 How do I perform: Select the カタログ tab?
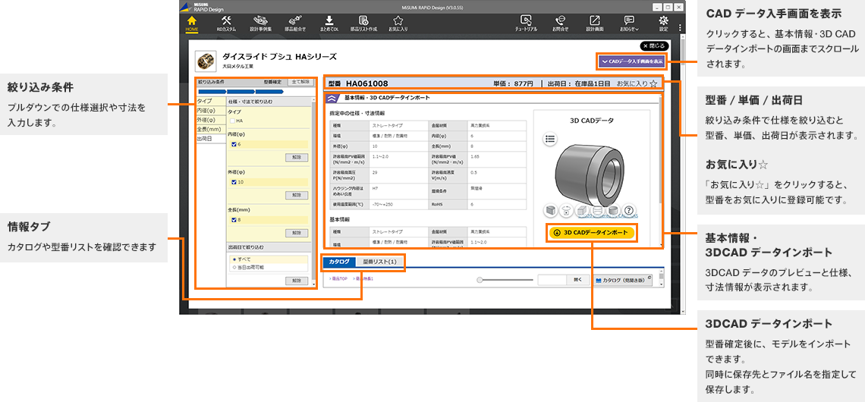pyautogui.click(x=338, y=262)
